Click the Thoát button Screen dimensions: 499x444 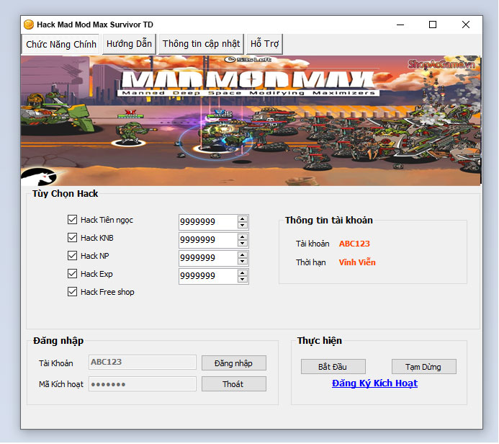pyautogui.click(x=233, y=384)
